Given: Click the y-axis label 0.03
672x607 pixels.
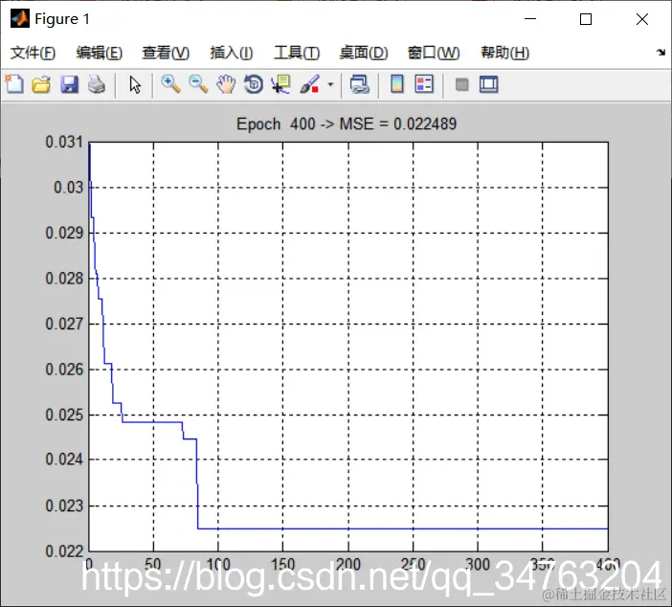Looking at the screenshot, I should 68,188.
